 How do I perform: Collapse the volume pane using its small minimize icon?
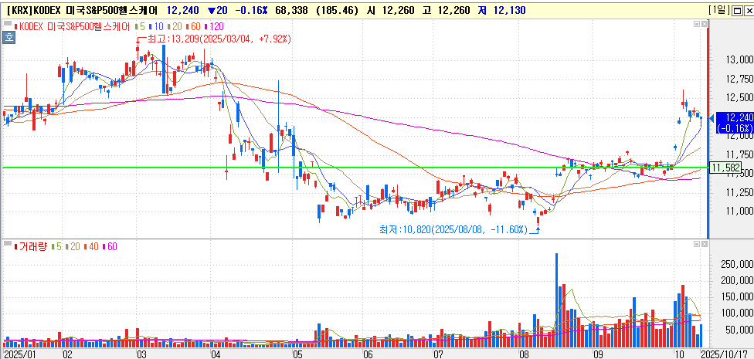pyautogui.click(x=697, y=245)
